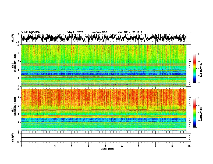Screen dimensions: 213x164
Task: Click time axis tick label "5"
Action: (x=105, y=146)
